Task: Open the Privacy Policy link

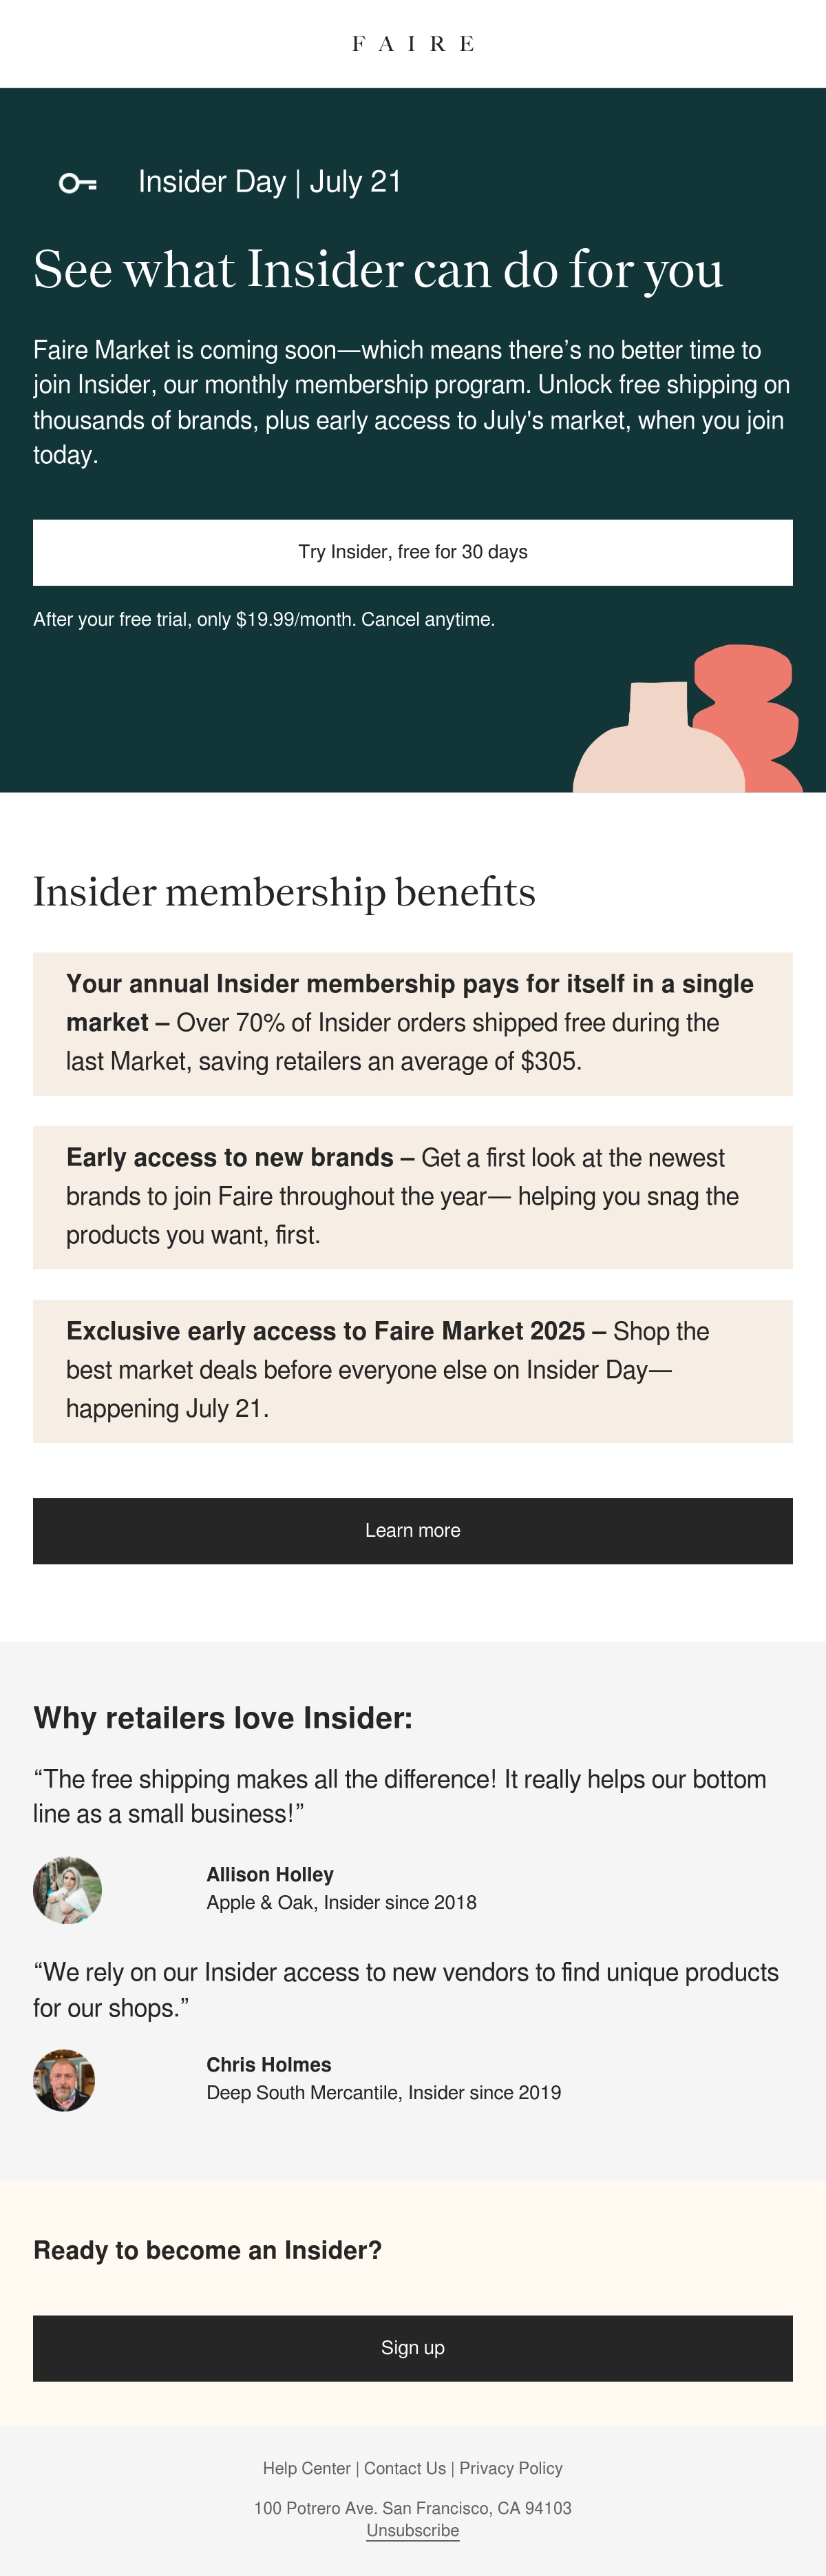Action: [510, 2467]
